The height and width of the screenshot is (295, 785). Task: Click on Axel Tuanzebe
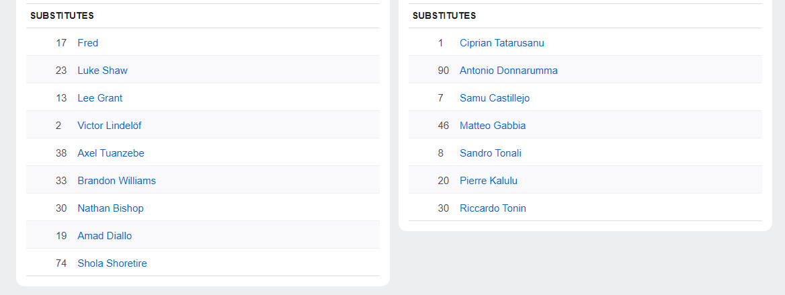coord(111,153)
